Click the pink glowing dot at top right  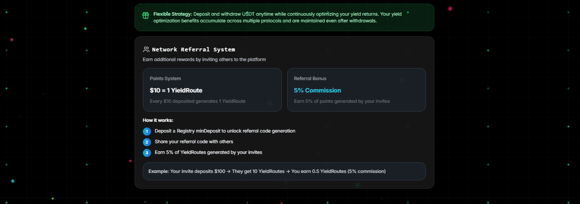point(450,9)
